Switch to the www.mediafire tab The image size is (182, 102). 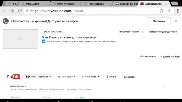pyautogui.click(x=66, y=4)
